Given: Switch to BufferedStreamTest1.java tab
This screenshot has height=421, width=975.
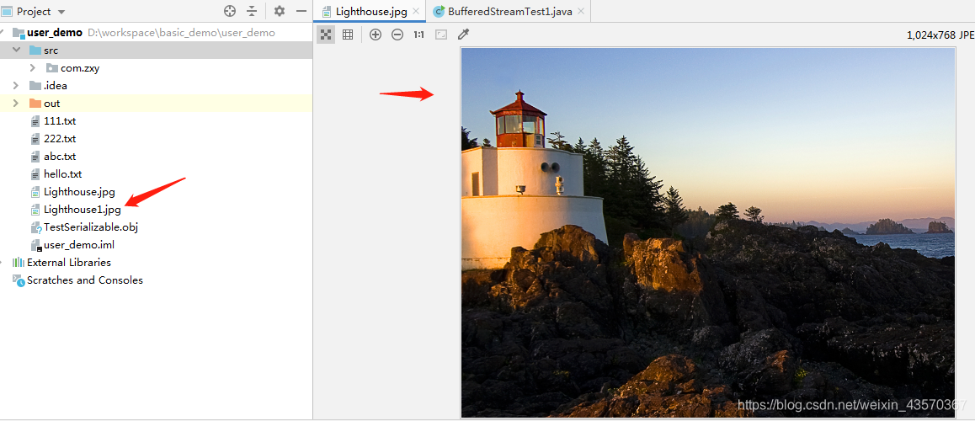Looking at the screenshot, I should [x=509, y=11].
